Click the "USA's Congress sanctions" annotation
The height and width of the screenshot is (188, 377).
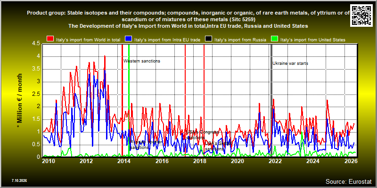coord(203,135)
